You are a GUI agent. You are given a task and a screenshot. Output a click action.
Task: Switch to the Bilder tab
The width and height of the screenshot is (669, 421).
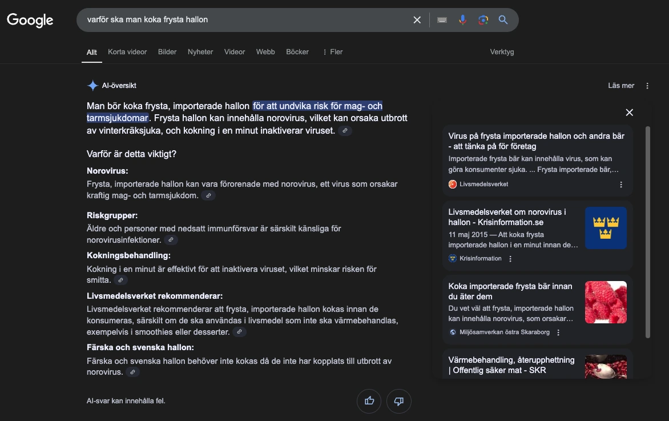tap(167, 51)
